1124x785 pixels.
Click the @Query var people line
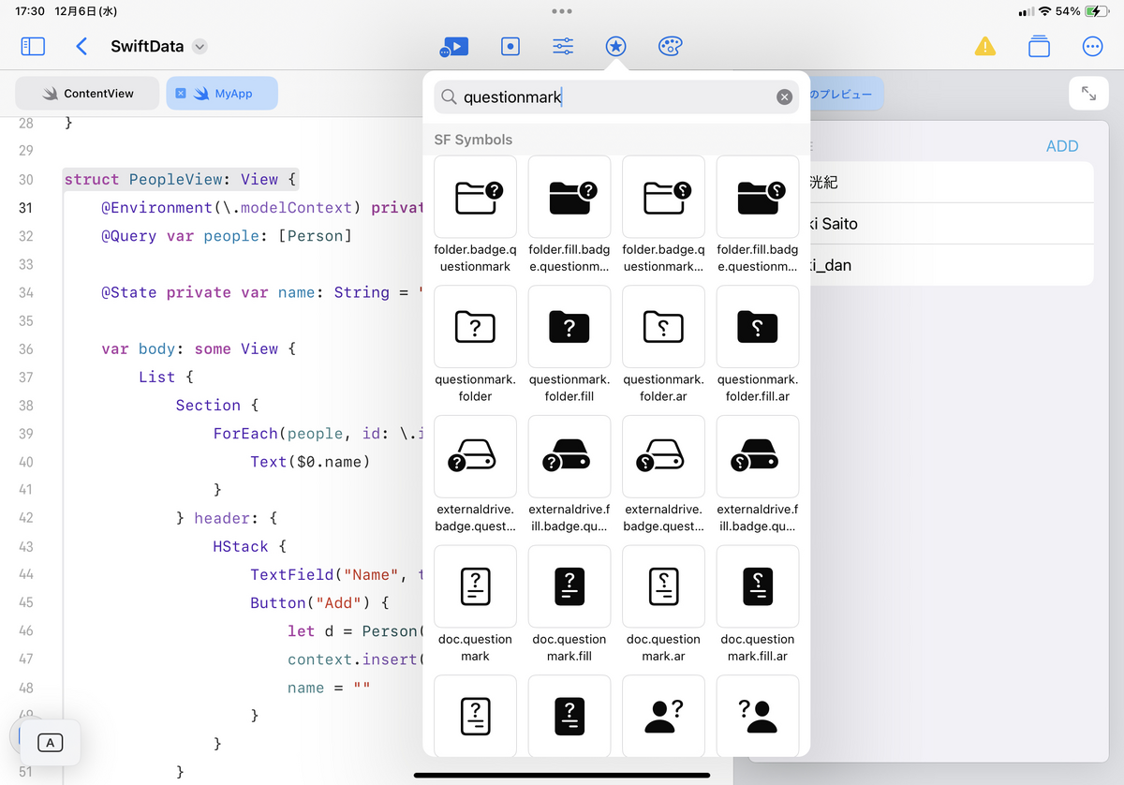click(227, 236)
